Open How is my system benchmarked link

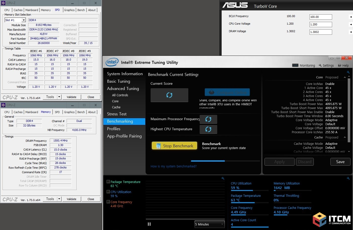173,166
